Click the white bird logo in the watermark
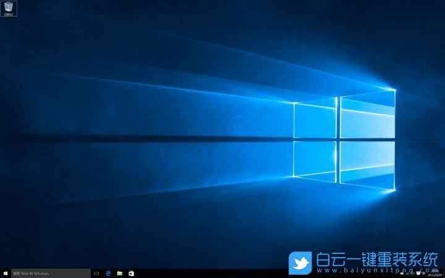 [x=300, y=263]
